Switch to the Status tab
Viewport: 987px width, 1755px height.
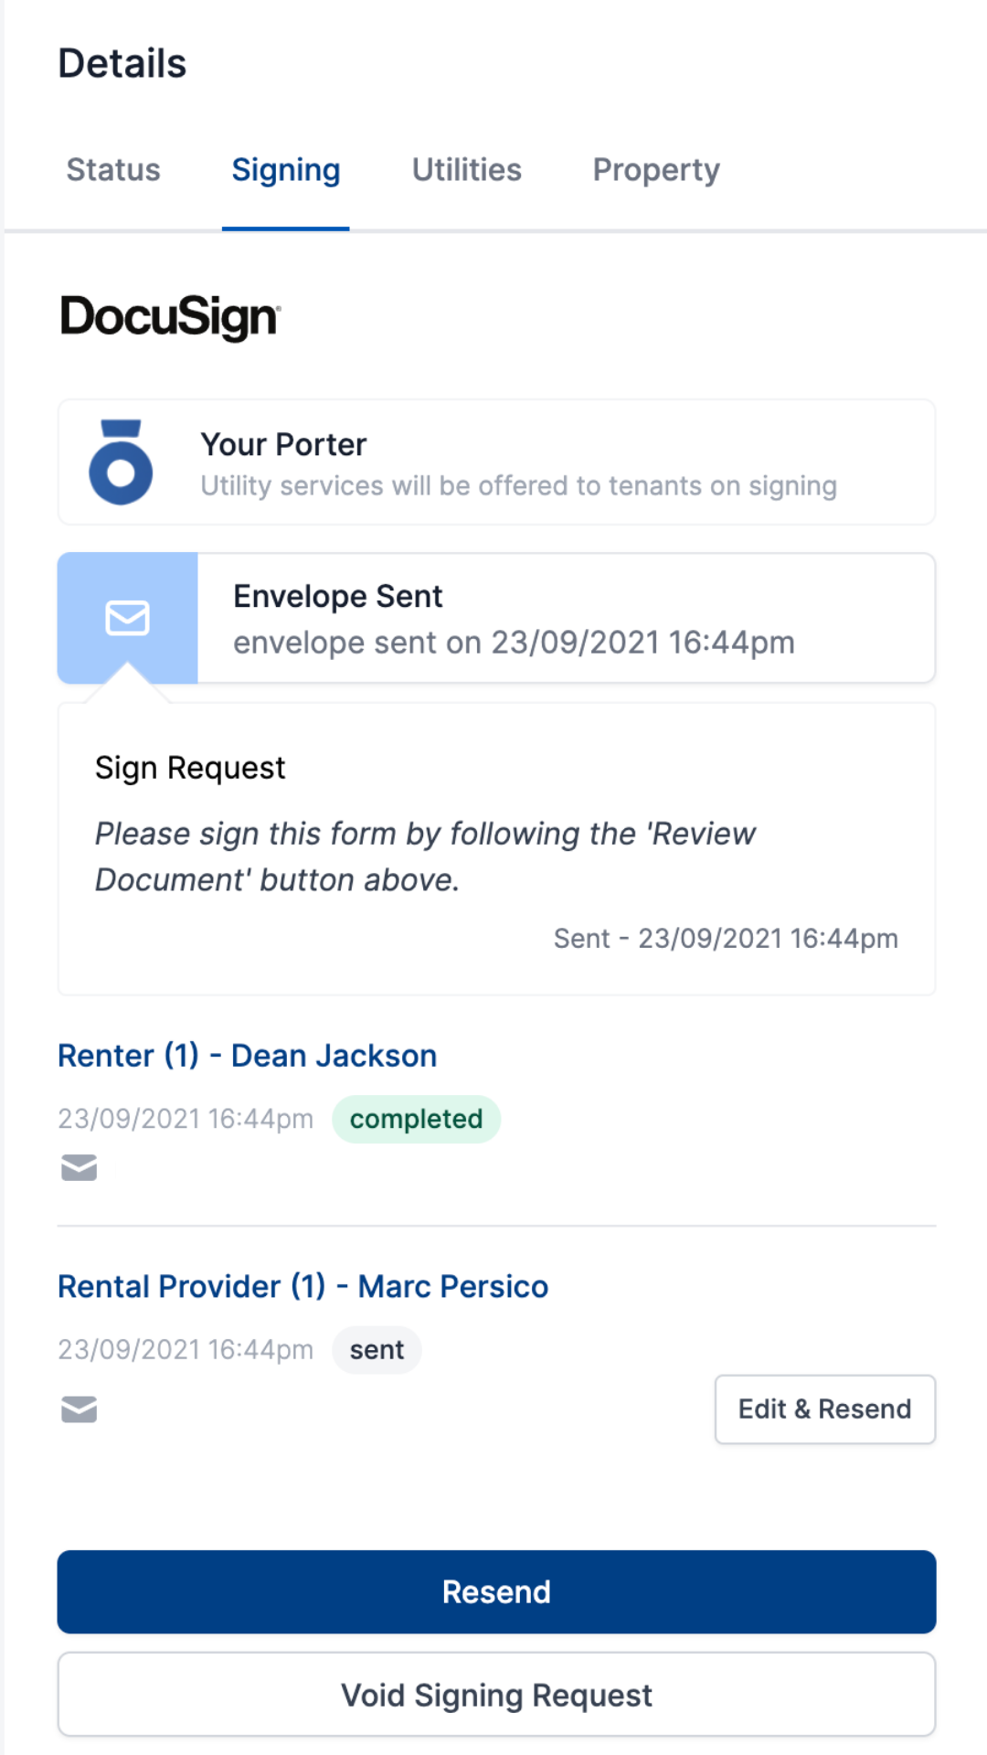113,170
